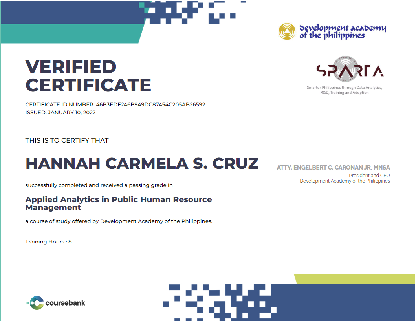
Task: Click the course title Applied Analytics in Public Human Resource
Action: tap(119, 199)
